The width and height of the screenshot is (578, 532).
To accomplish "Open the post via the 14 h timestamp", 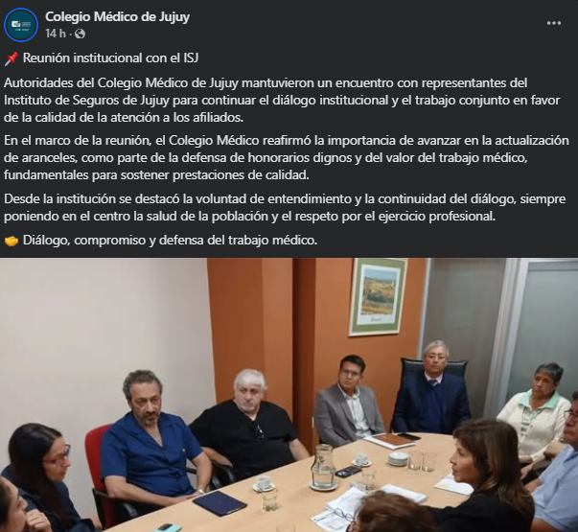I will click(x=56, y=34).
